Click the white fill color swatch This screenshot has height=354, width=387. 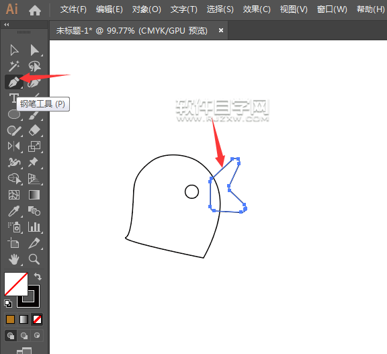(16, 283)
